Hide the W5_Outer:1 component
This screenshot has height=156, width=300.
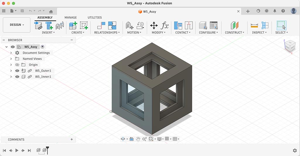pyautogui.click(x=17, y=71)
